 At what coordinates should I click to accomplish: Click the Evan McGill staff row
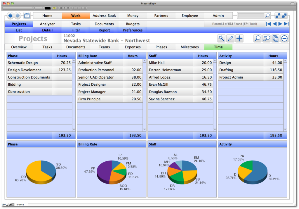coord(180,84)
